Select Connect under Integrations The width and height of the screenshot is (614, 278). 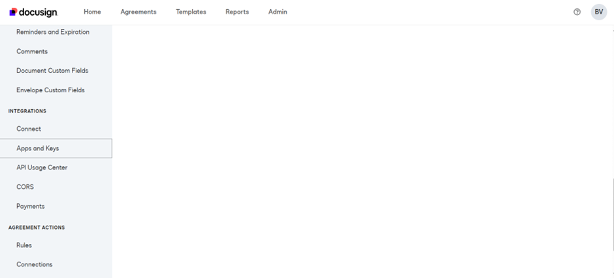(x=29, y=129)
